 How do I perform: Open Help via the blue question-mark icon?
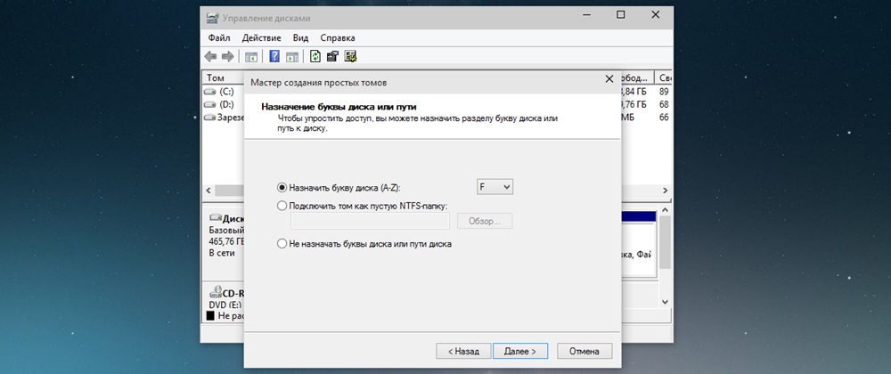click(x=275, y=57)
